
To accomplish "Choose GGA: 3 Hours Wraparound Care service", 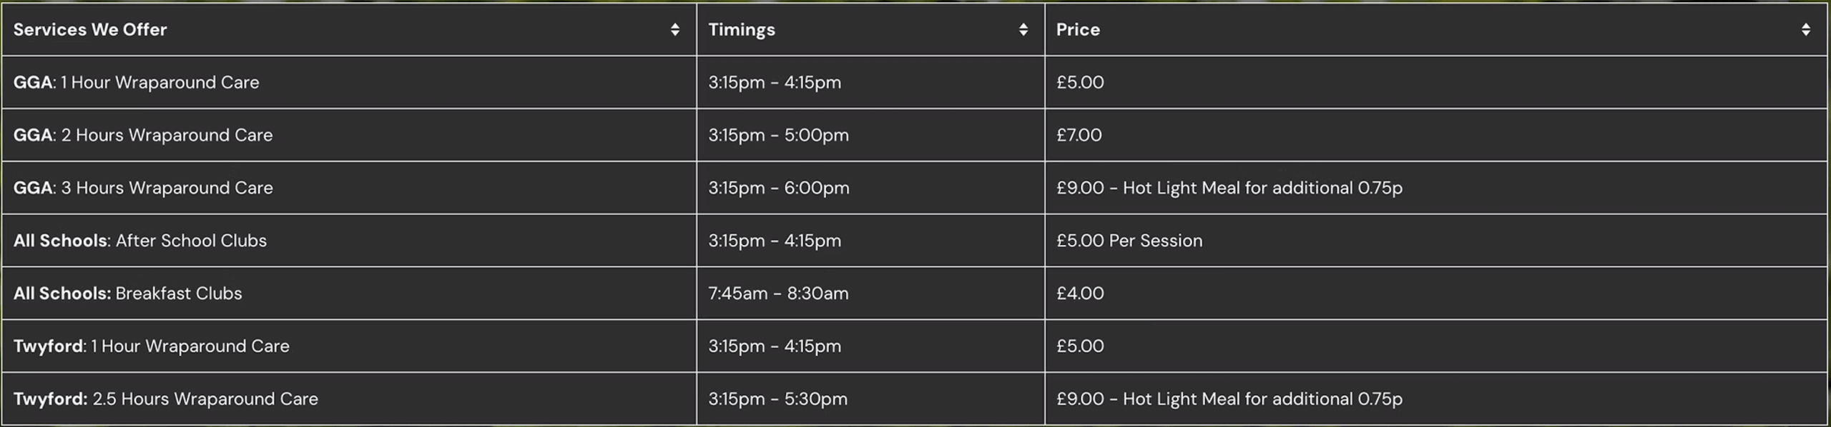I will [x=143, y=188].
